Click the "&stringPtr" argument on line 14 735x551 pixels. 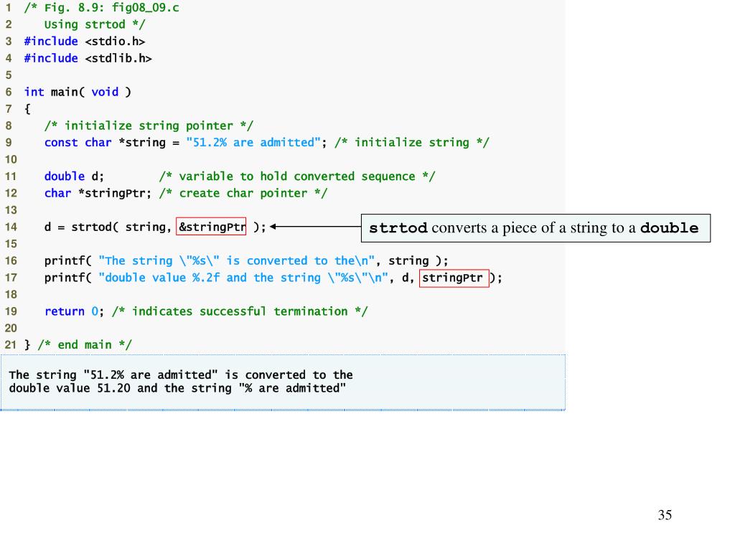pos(211,227)
